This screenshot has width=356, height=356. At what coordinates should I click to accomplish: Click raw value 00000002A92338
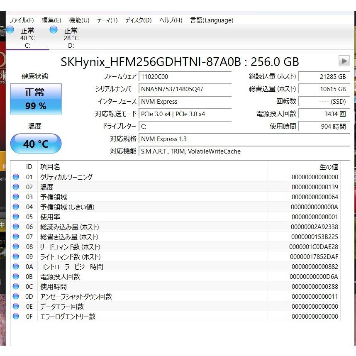point(314,227)
